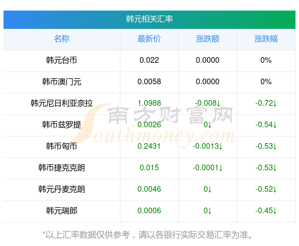The width and height of the screenshot is (299, 246).
Task: Select the 涨跌幅 column header
Action: pos(266,39)
